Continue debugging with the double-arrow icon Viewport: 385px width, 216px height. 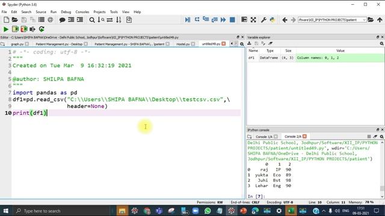click(223, 20)
